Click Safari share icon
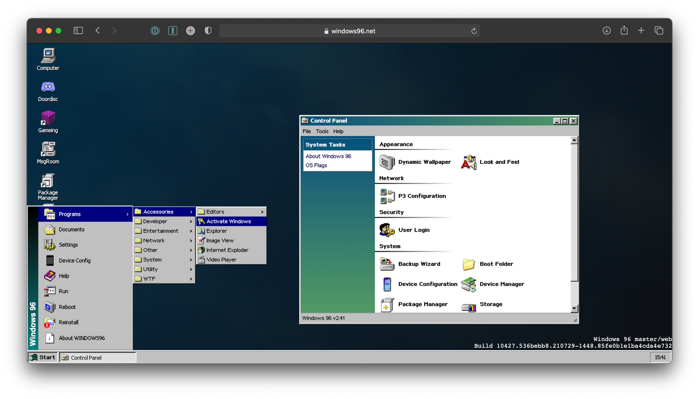699x399 pixels. (x=624, y=31)
